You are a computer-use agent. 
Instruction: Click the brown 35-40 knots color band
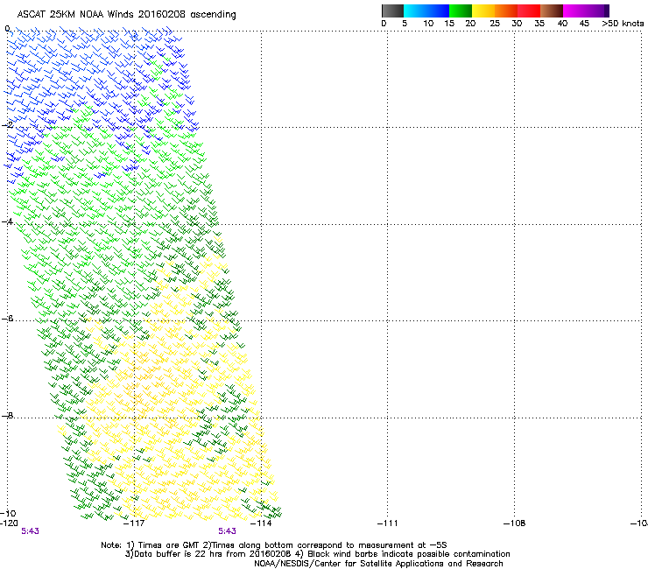(552, 11)
